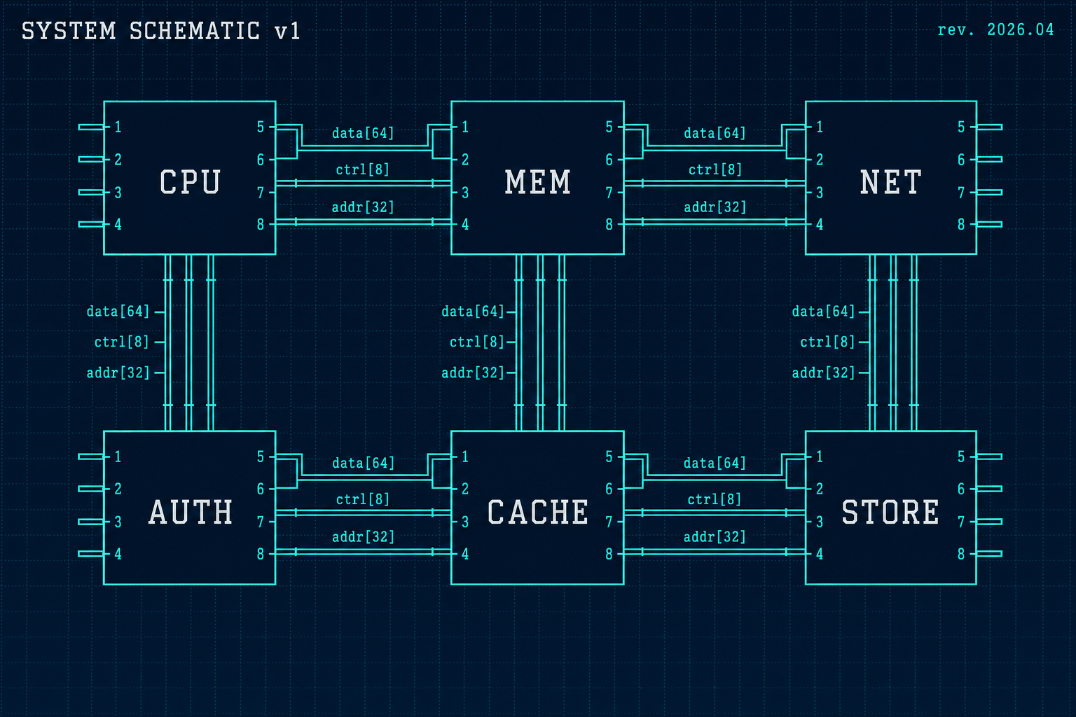This screenshot has height=717, width=1076.
Task: Select the CPU block
Action: (189, 178)
